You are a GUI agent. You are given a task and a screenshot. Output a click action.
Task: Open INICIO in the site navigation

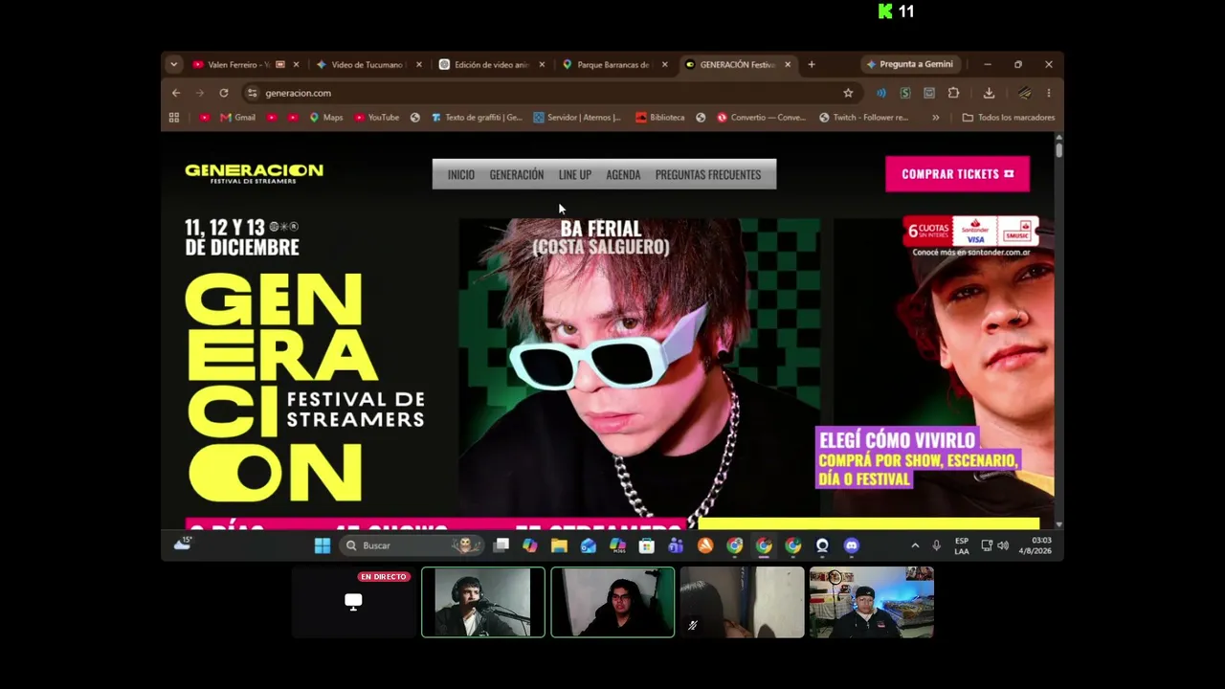tap(461, 175)
